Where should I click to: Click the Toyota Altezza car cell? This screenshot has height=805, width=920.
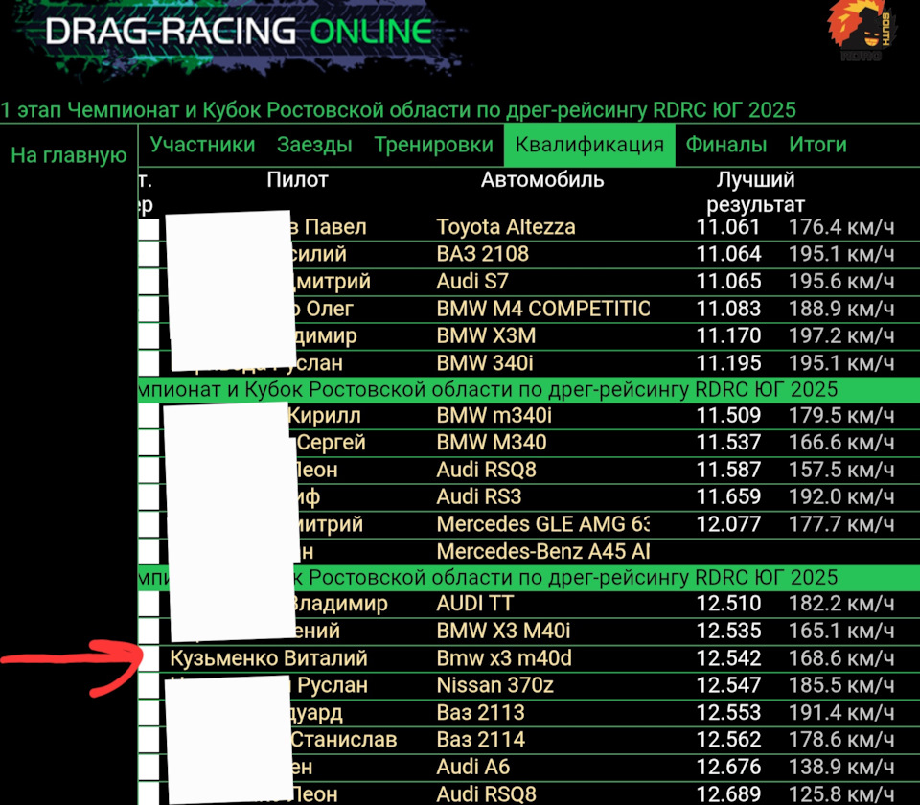click(506, 227)
